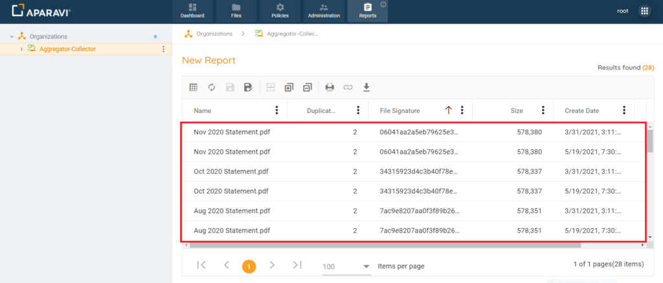The image size is (663, 283).
Task: Go to the Administration tab
Action: pos(324,11)
